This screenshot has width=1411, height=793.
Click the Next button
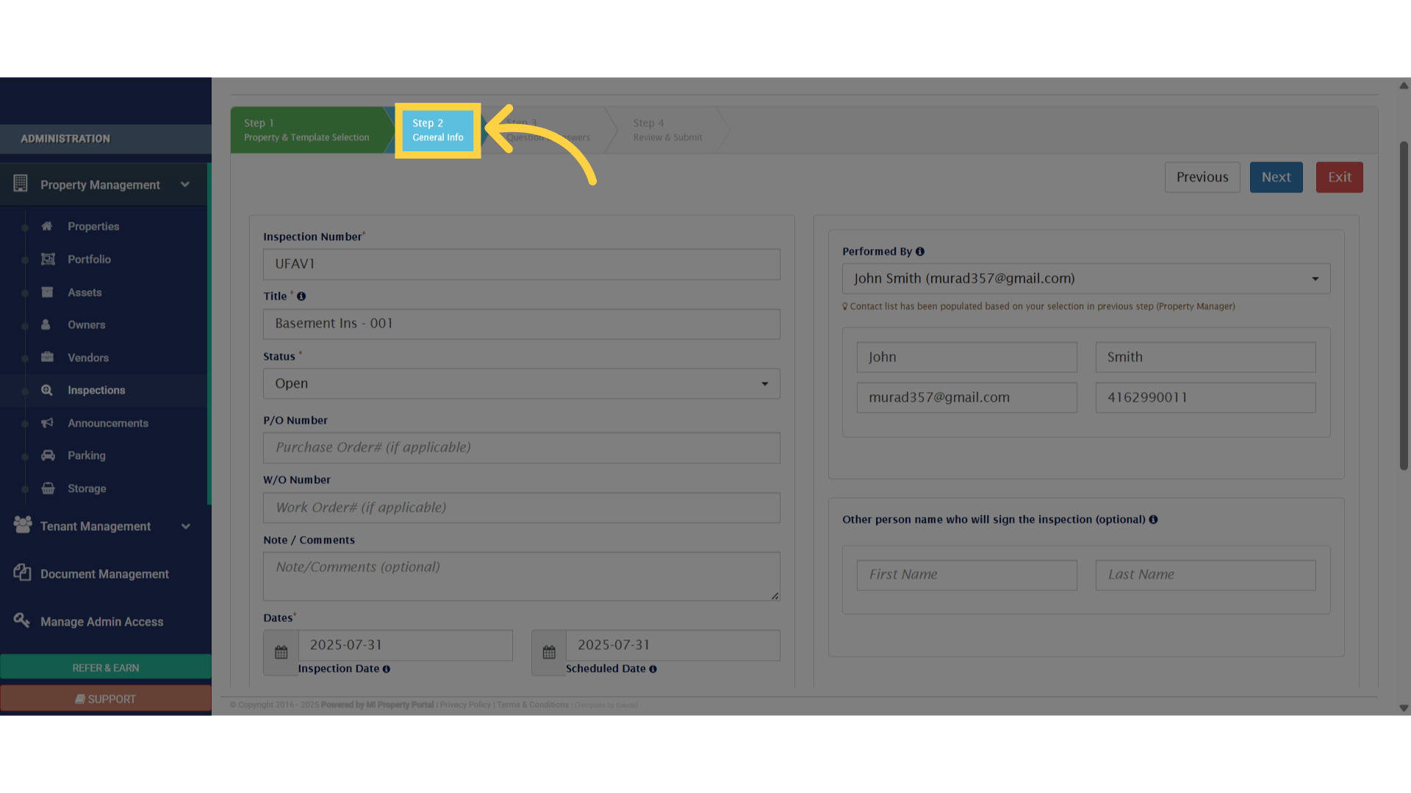tap(1277, 177)
